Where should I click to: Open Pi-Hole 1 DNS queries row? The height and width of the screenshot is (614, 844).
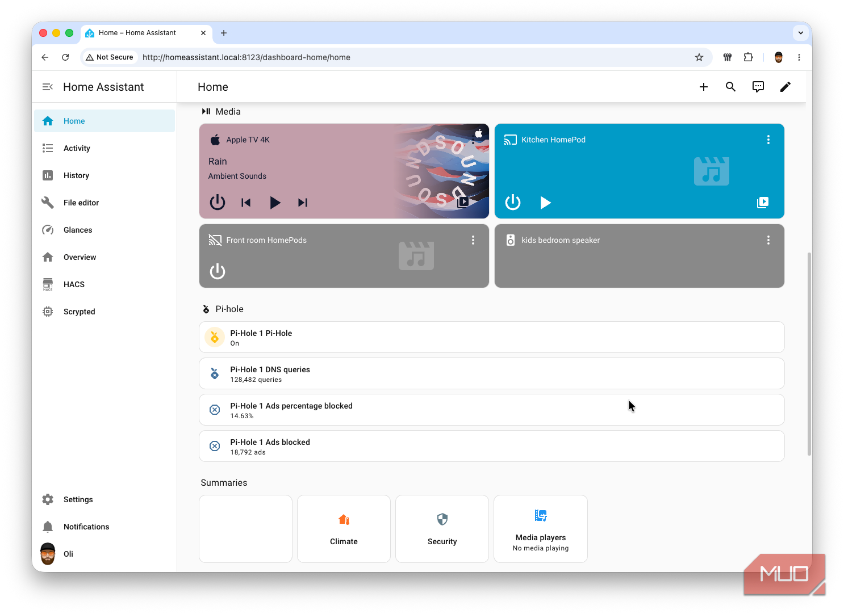click(492, 373)
